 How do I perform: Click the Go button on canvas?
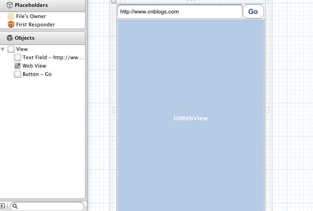(253, 12)
